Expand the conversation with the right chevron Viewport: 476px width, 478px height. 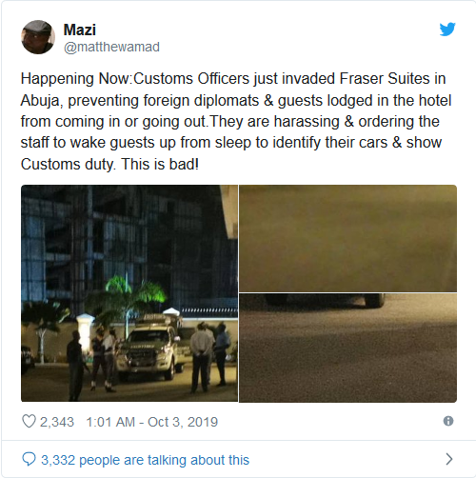449,459
